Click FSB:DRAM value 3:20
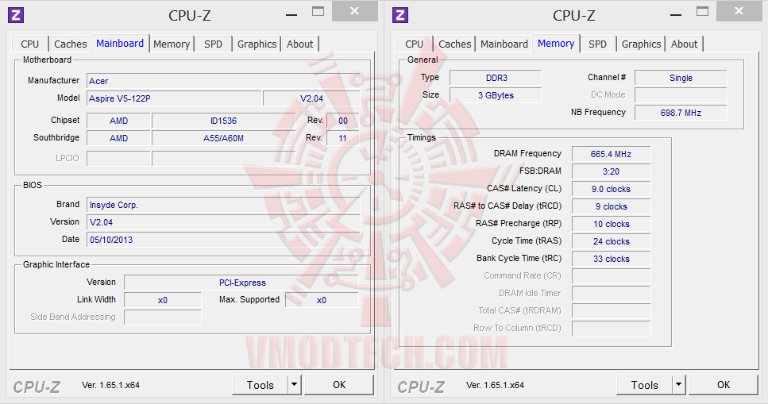The width and height of the screenshot is (768, 404). (612, 171)
